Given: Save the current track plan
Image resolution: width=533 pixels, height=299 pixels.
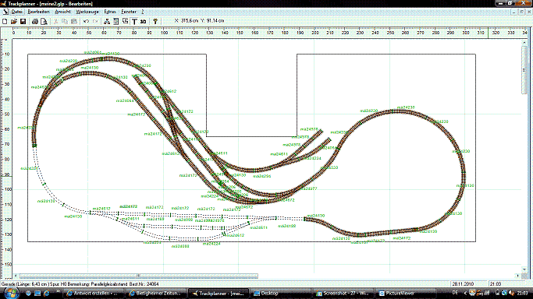Looking at the screenshot, I should click(x=23, y=21).
